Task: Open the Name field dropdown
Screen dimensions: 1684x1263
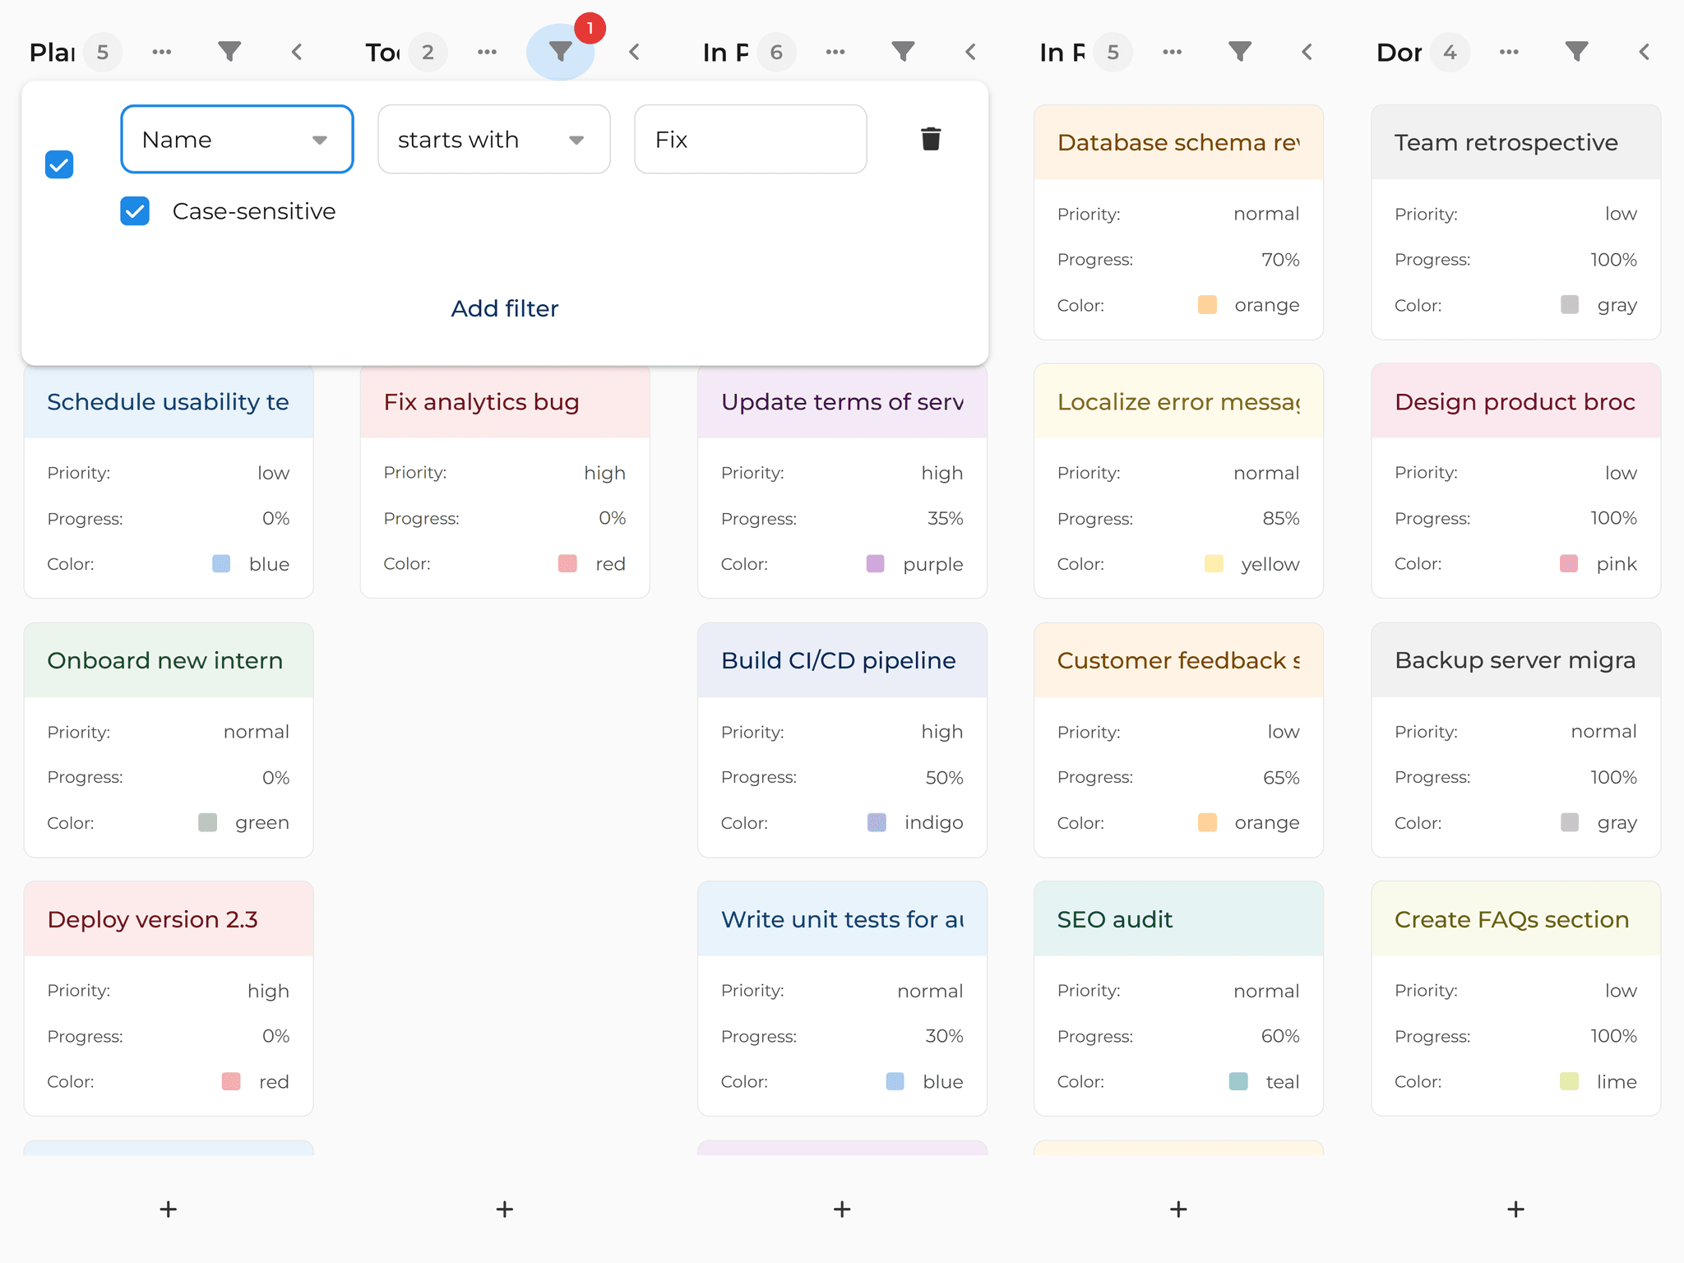Action: pos(237,139)
